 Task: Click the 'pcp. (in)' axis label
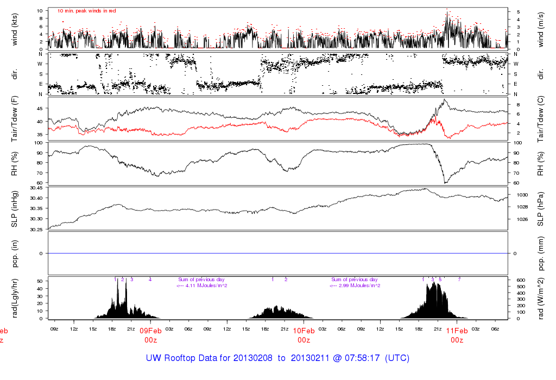(x=14, y=254)
